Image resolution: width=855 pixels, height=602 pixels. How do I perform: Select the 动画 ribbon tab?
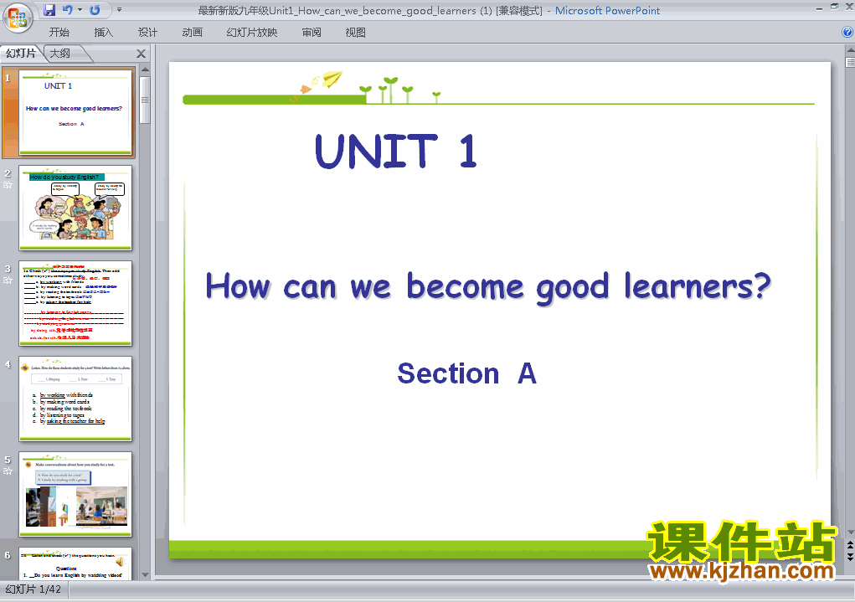[x=192, y=33]
